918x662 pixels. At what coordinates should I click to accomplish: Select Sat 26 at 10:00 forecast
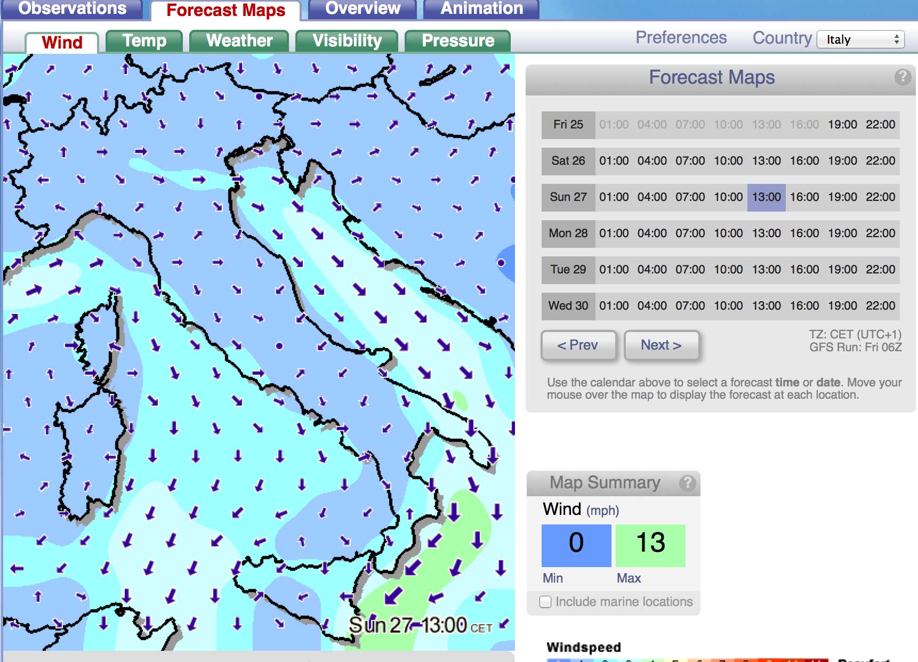(728, 161)
